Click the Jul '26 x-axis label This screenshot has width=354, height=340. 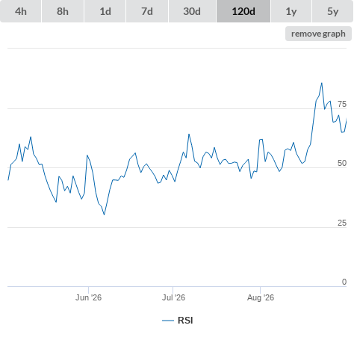(173, 297)
